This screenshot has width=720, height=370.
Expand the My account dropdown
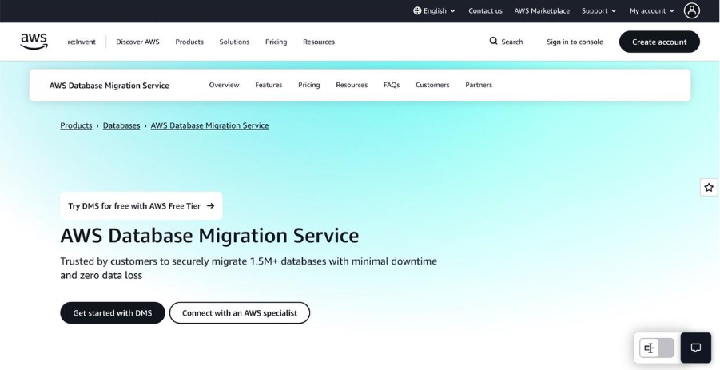pyautogui.click(x=652, y=10)
